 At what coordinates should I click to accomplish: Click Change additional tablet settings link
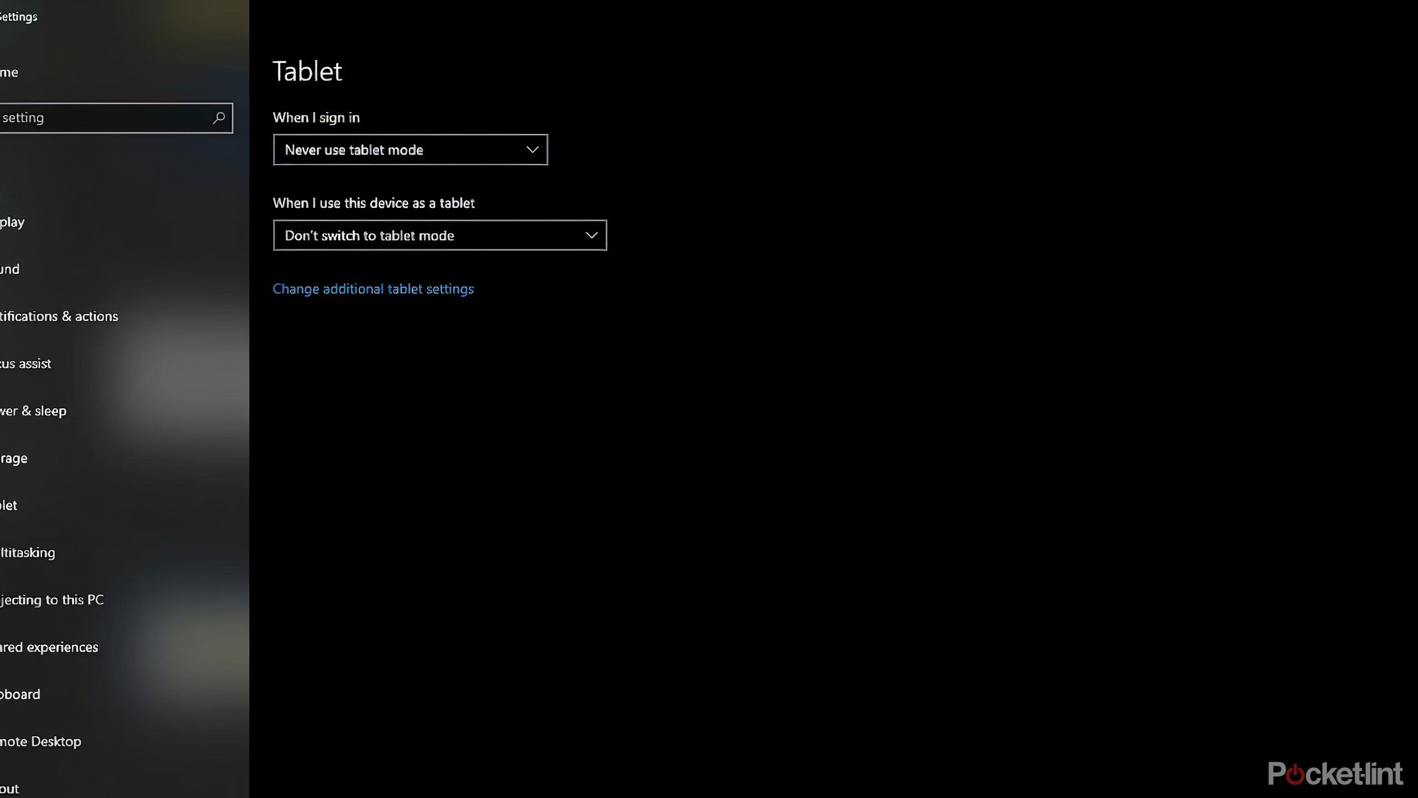373,288
